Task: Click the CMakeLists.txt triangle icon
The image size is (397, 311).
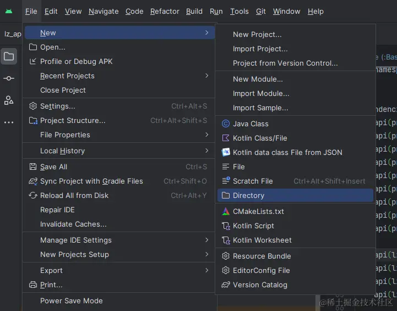Action: pos(225,212)
